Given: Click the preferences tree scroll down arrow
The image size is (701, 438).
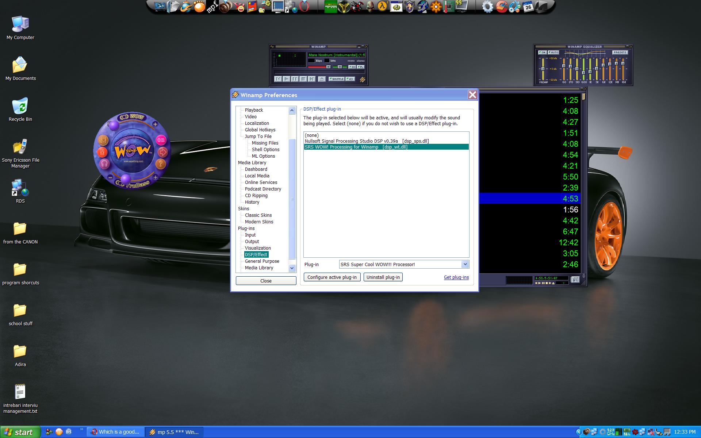Looking at the screenshot, I should (292, 268).
